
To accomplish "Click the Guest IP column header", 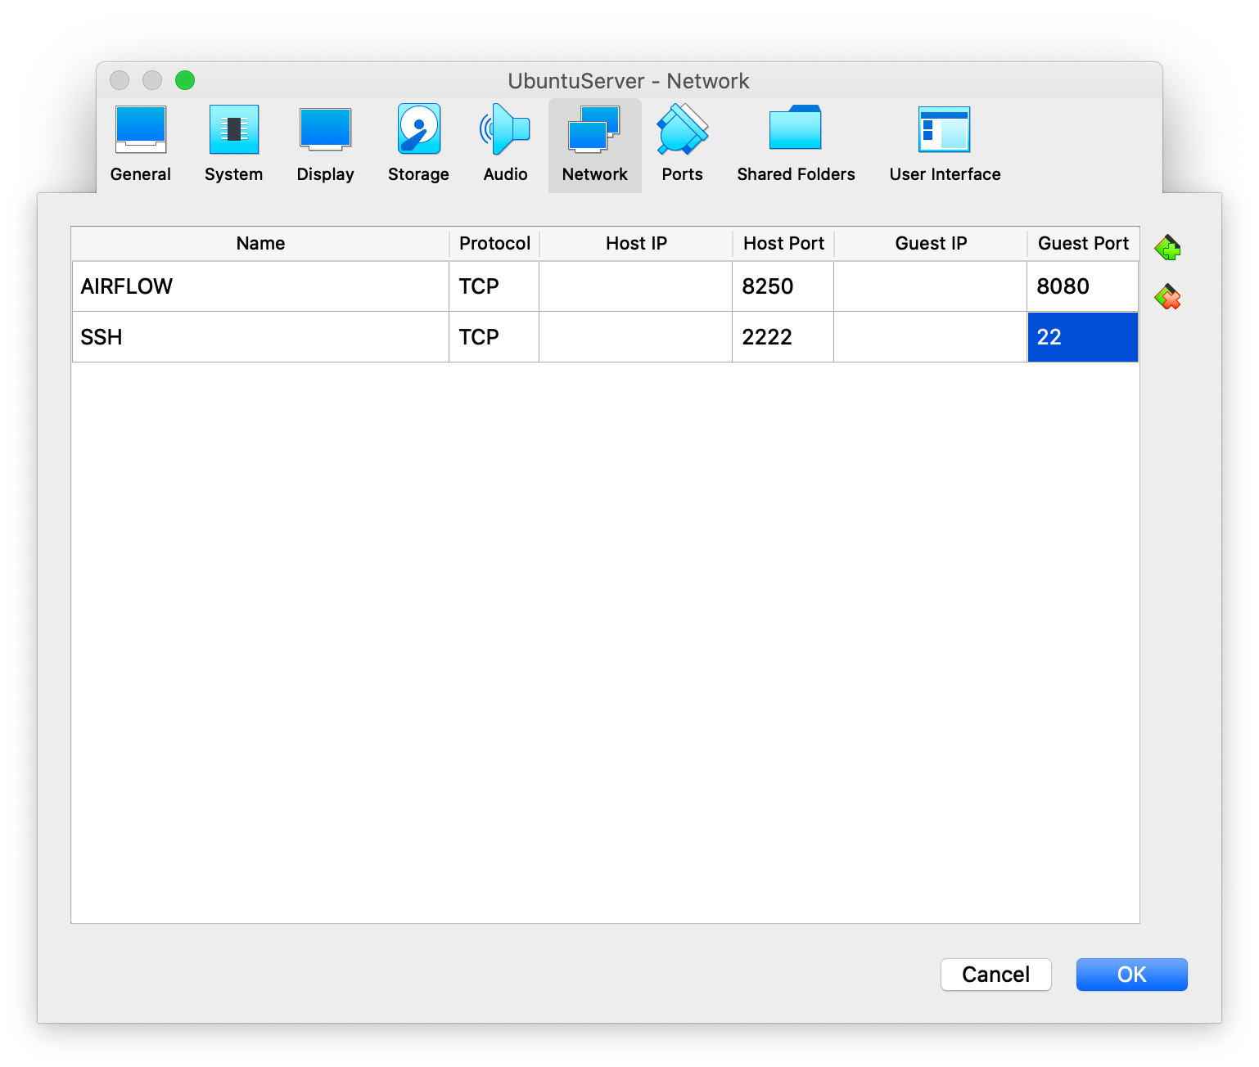I will [x=931, y=244].
